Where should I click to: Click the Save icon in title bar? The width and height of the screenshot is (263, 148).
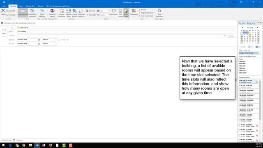coord(4,2)
